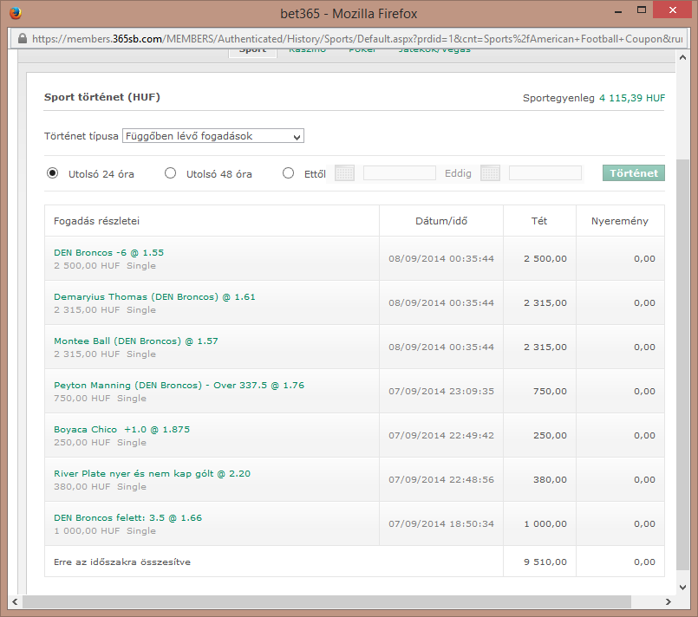
Task: Click the date 07/09/2014 18:50:34
Action: (x=441, y=524)
